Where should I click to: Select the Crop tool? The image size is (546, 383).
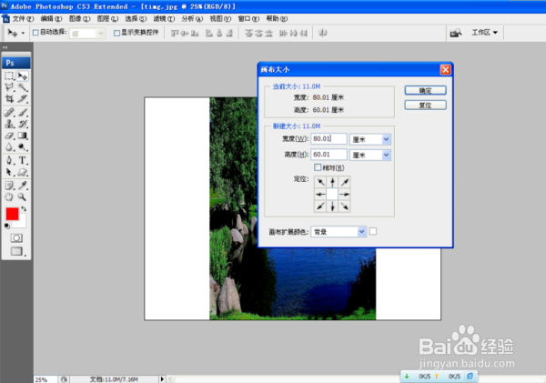(x=9, y=99)
